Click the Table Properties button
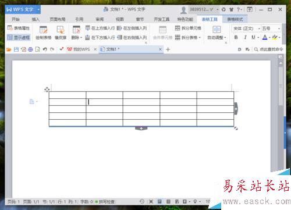Viewport: 291px width, 210px height. (x=19, y=28)
